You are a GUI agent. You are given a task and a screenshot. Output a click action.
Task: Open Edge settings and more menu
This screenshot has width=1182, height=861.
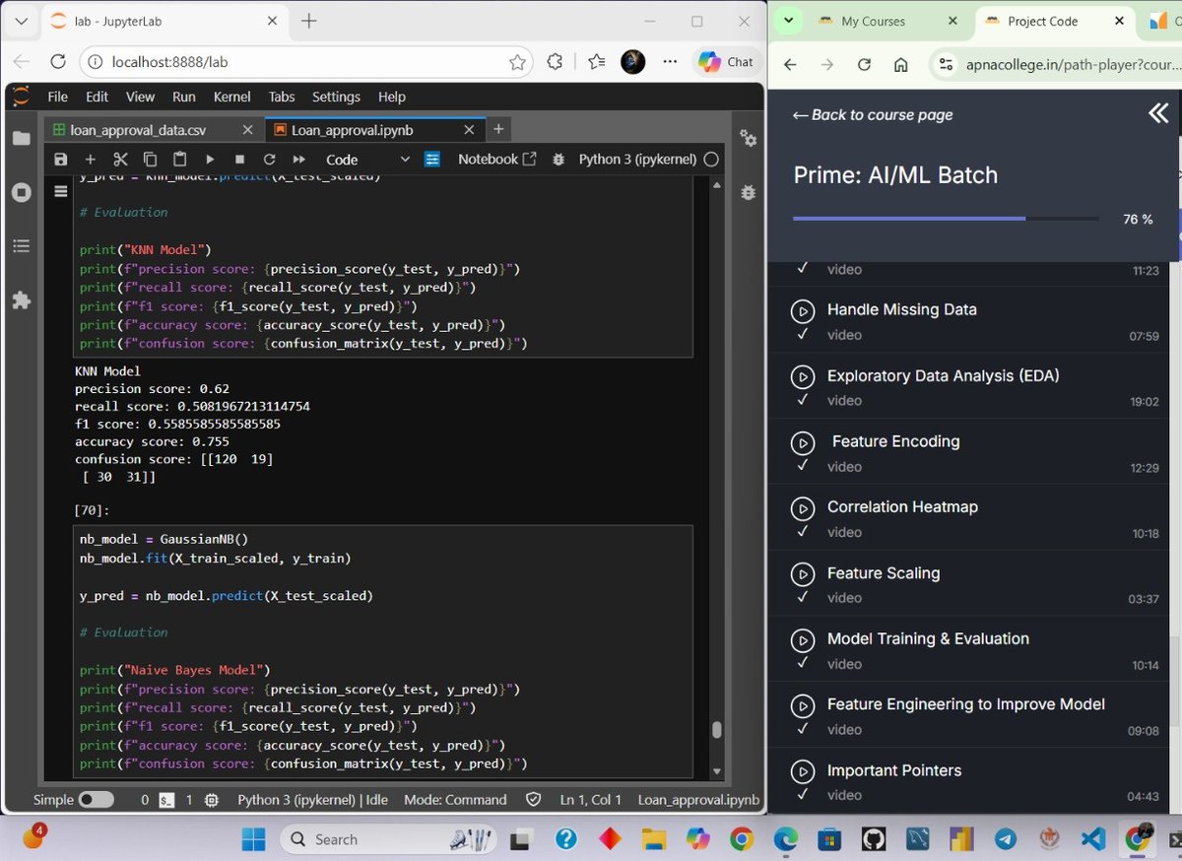[670, 62]
